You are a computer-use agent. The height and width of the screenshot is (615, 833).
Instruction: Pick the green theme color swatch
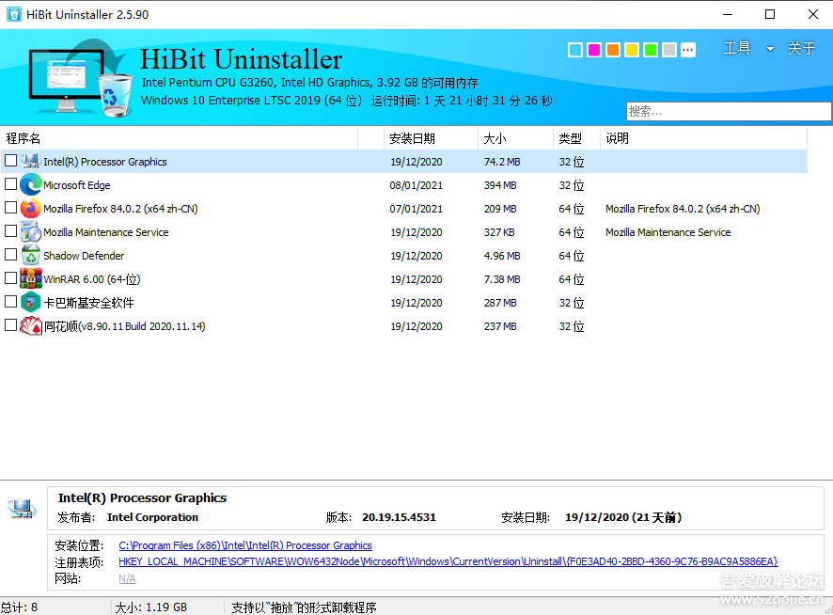[x=651, y=50]
